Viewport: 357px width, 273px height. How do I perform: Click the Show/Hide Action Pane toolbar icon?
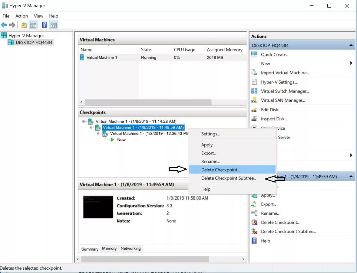click(54, 25)
